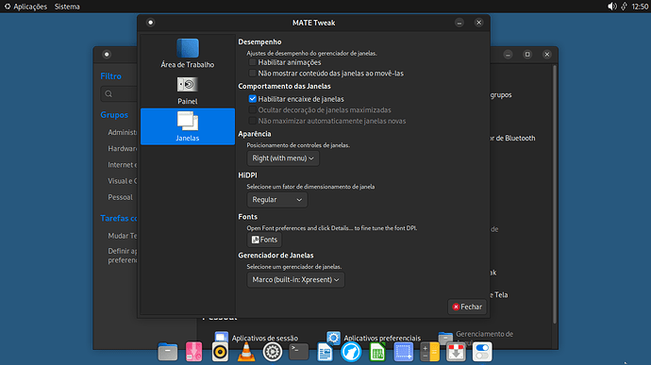The width and height of the screenshot is (651, 365).
Task: Click the volume icon in top panel
Action: [x=612, y=7]
